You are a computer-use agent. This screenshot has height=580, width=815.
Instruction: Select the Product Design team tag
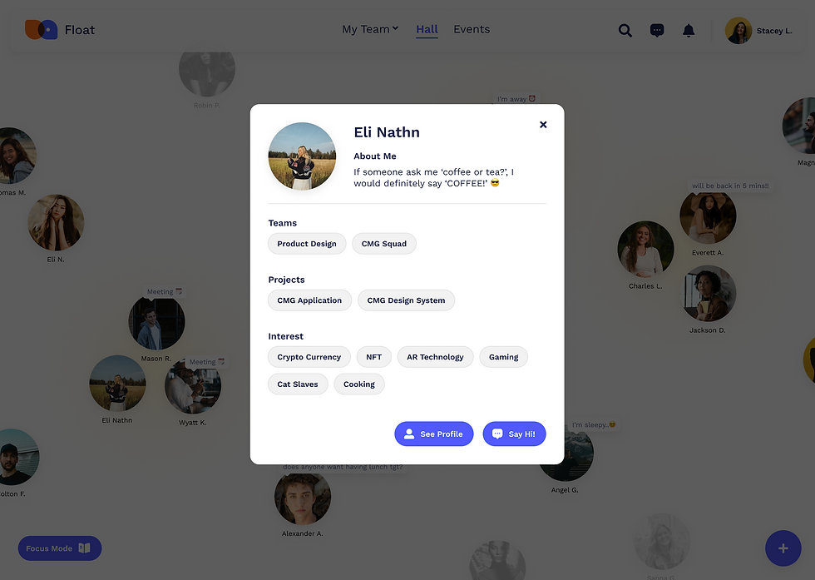(307, 244)
